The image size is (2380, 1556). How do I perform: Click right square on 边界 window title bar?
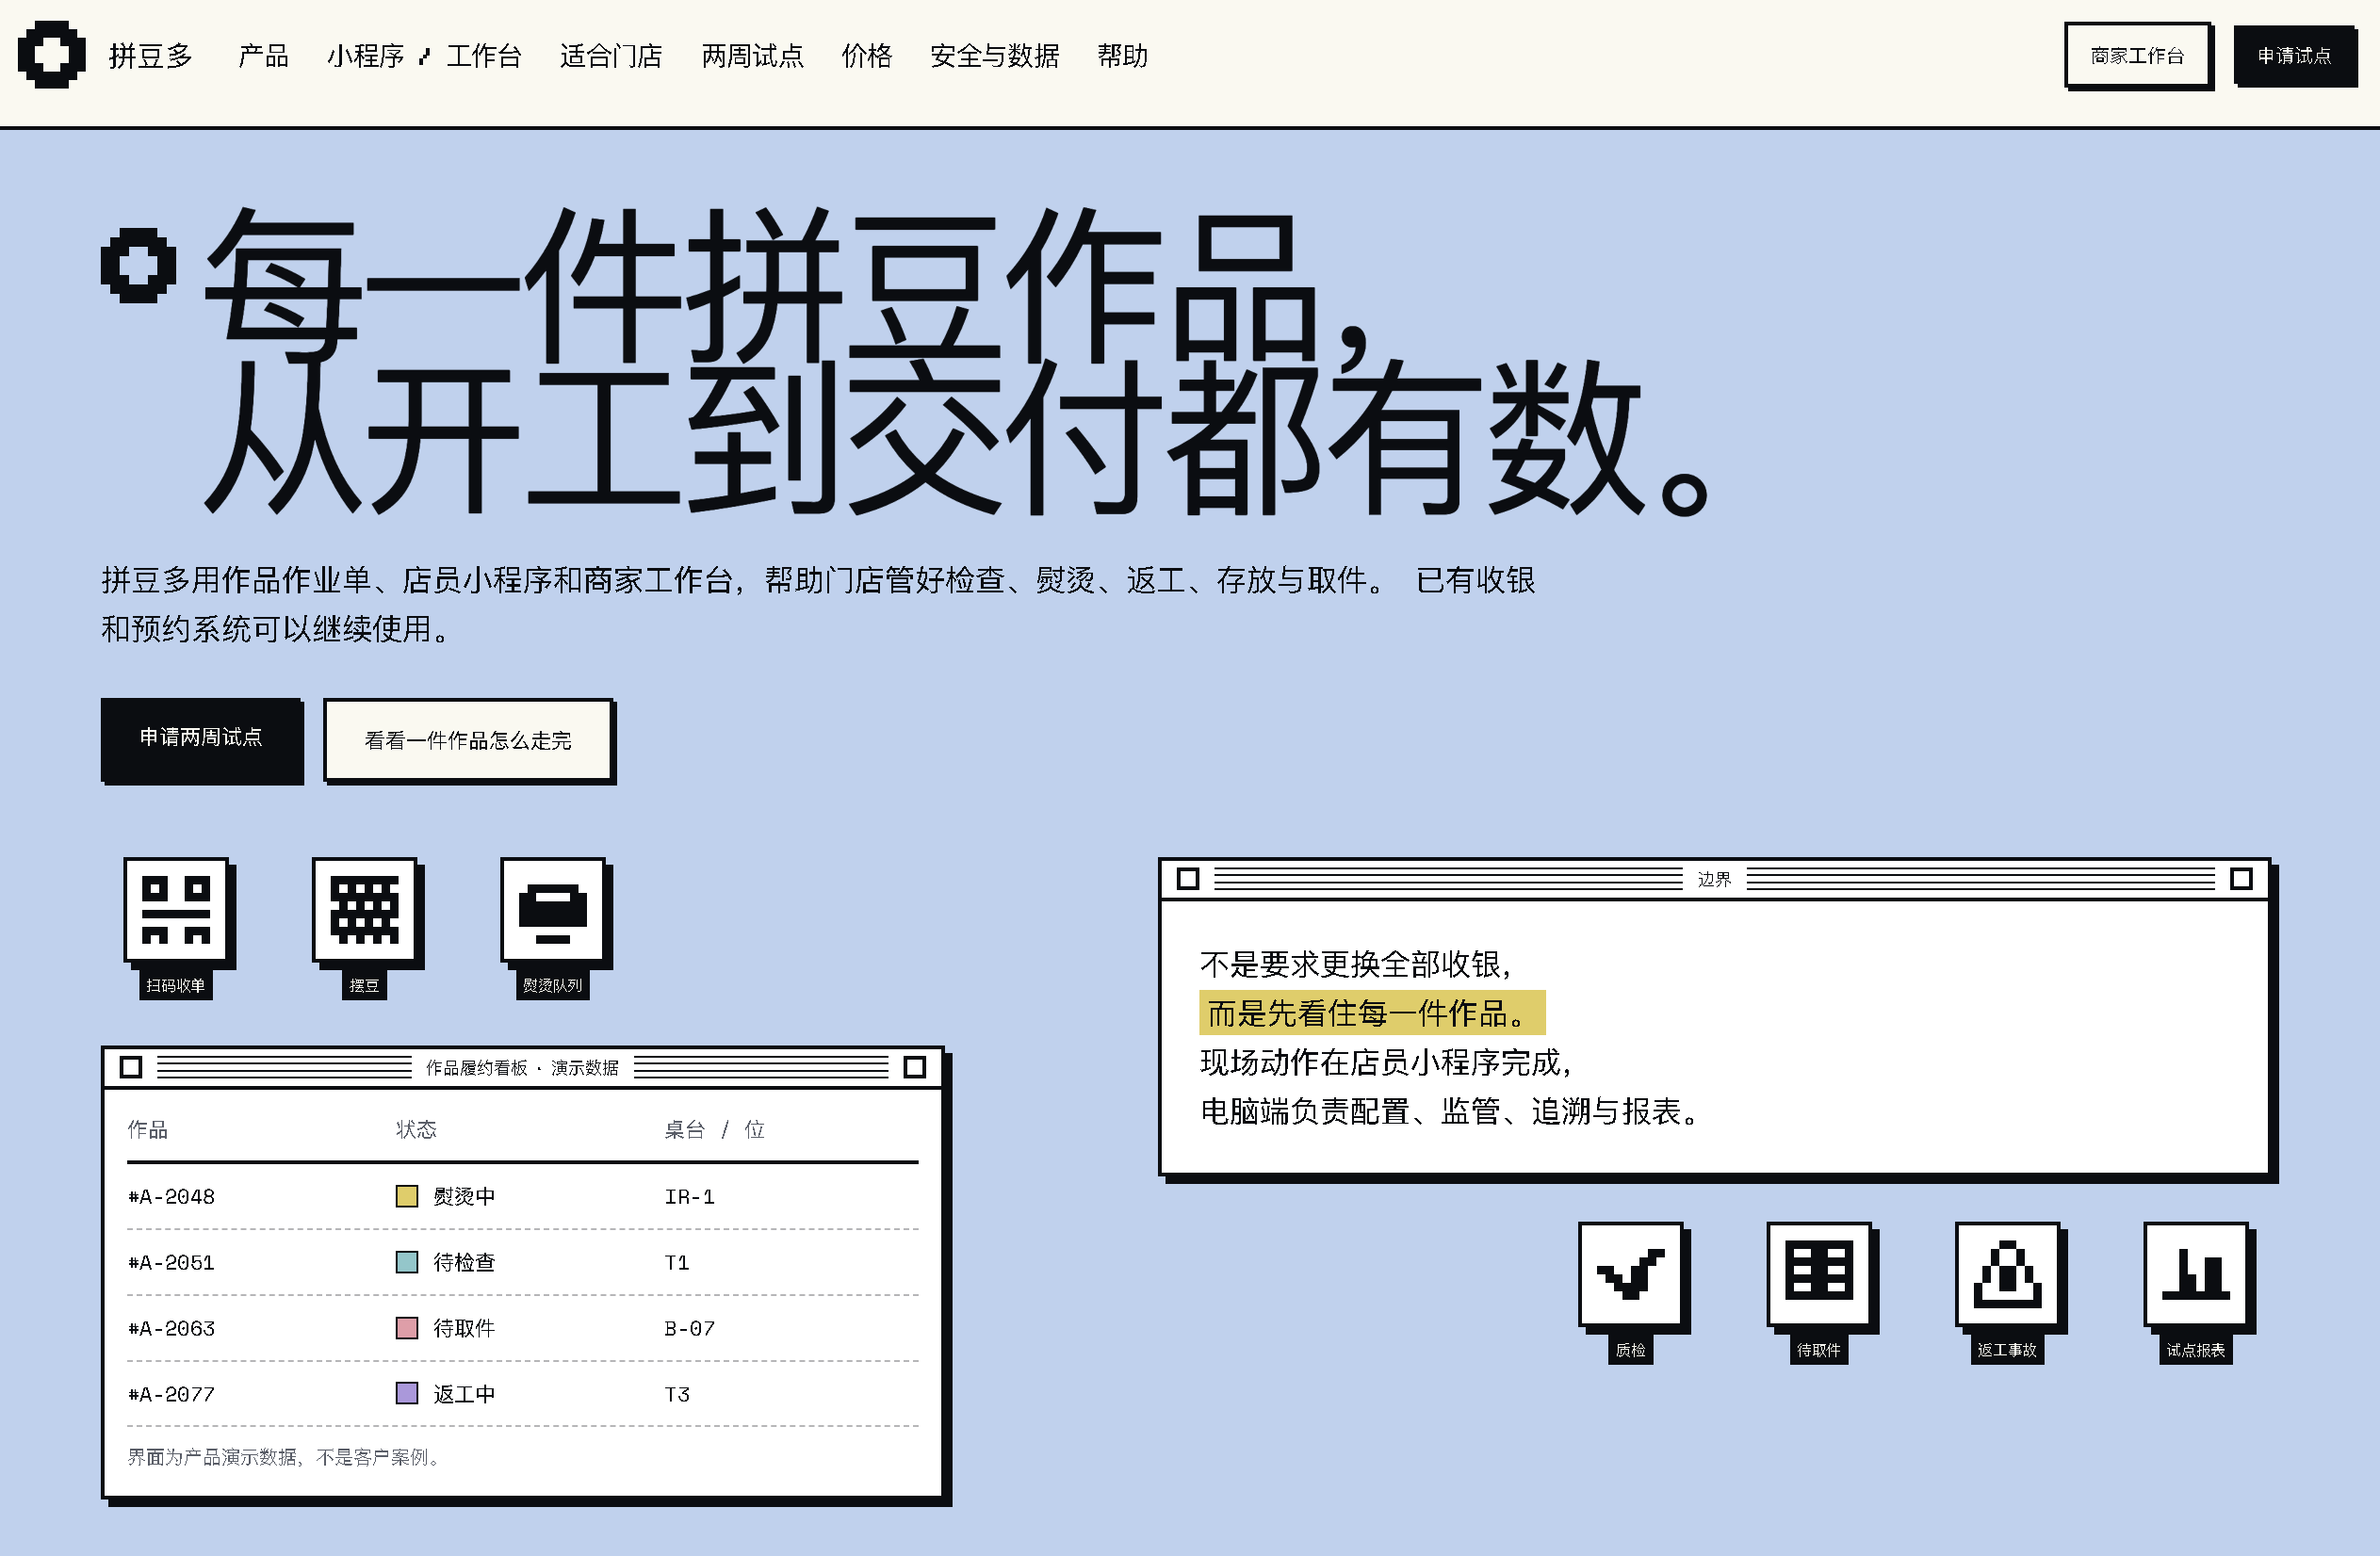pyautogui.click(x=2241, y=879)
